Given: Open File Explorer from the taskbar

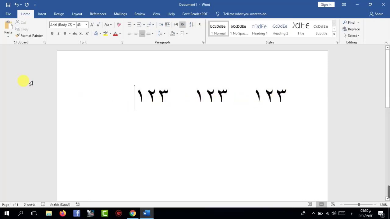Looking at the screenshot, I should (x=49, y=213).
